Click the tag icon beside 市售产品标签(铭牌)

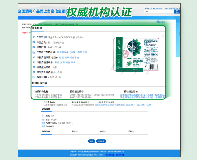(x=34, y=57)
